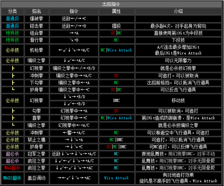224x186 pixels.
Task: Click the MAX2超杀 category cell
Action: [x=13, y=178]
